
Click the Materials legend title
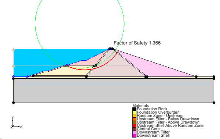point(140,106)
